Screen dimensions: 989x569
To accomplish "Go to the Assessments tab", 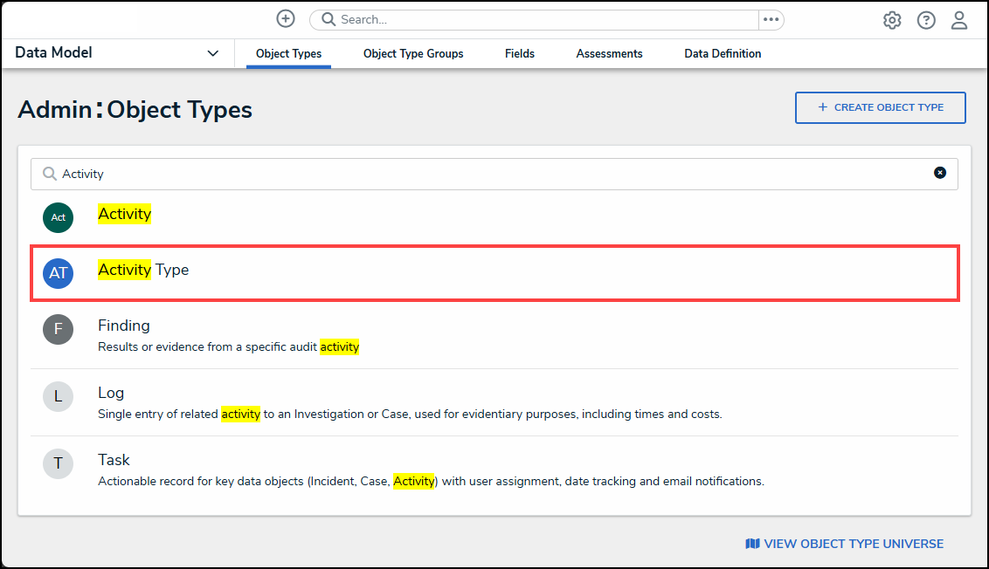I will pos(609,54).
